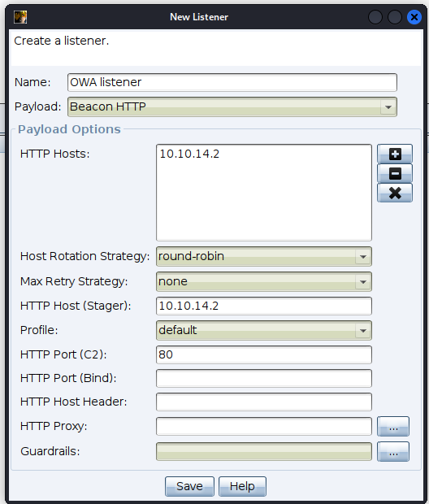
Task: Select the 10.10.14.2 entry in HTTP Hosts list
Action: click(x=189, y=154)
